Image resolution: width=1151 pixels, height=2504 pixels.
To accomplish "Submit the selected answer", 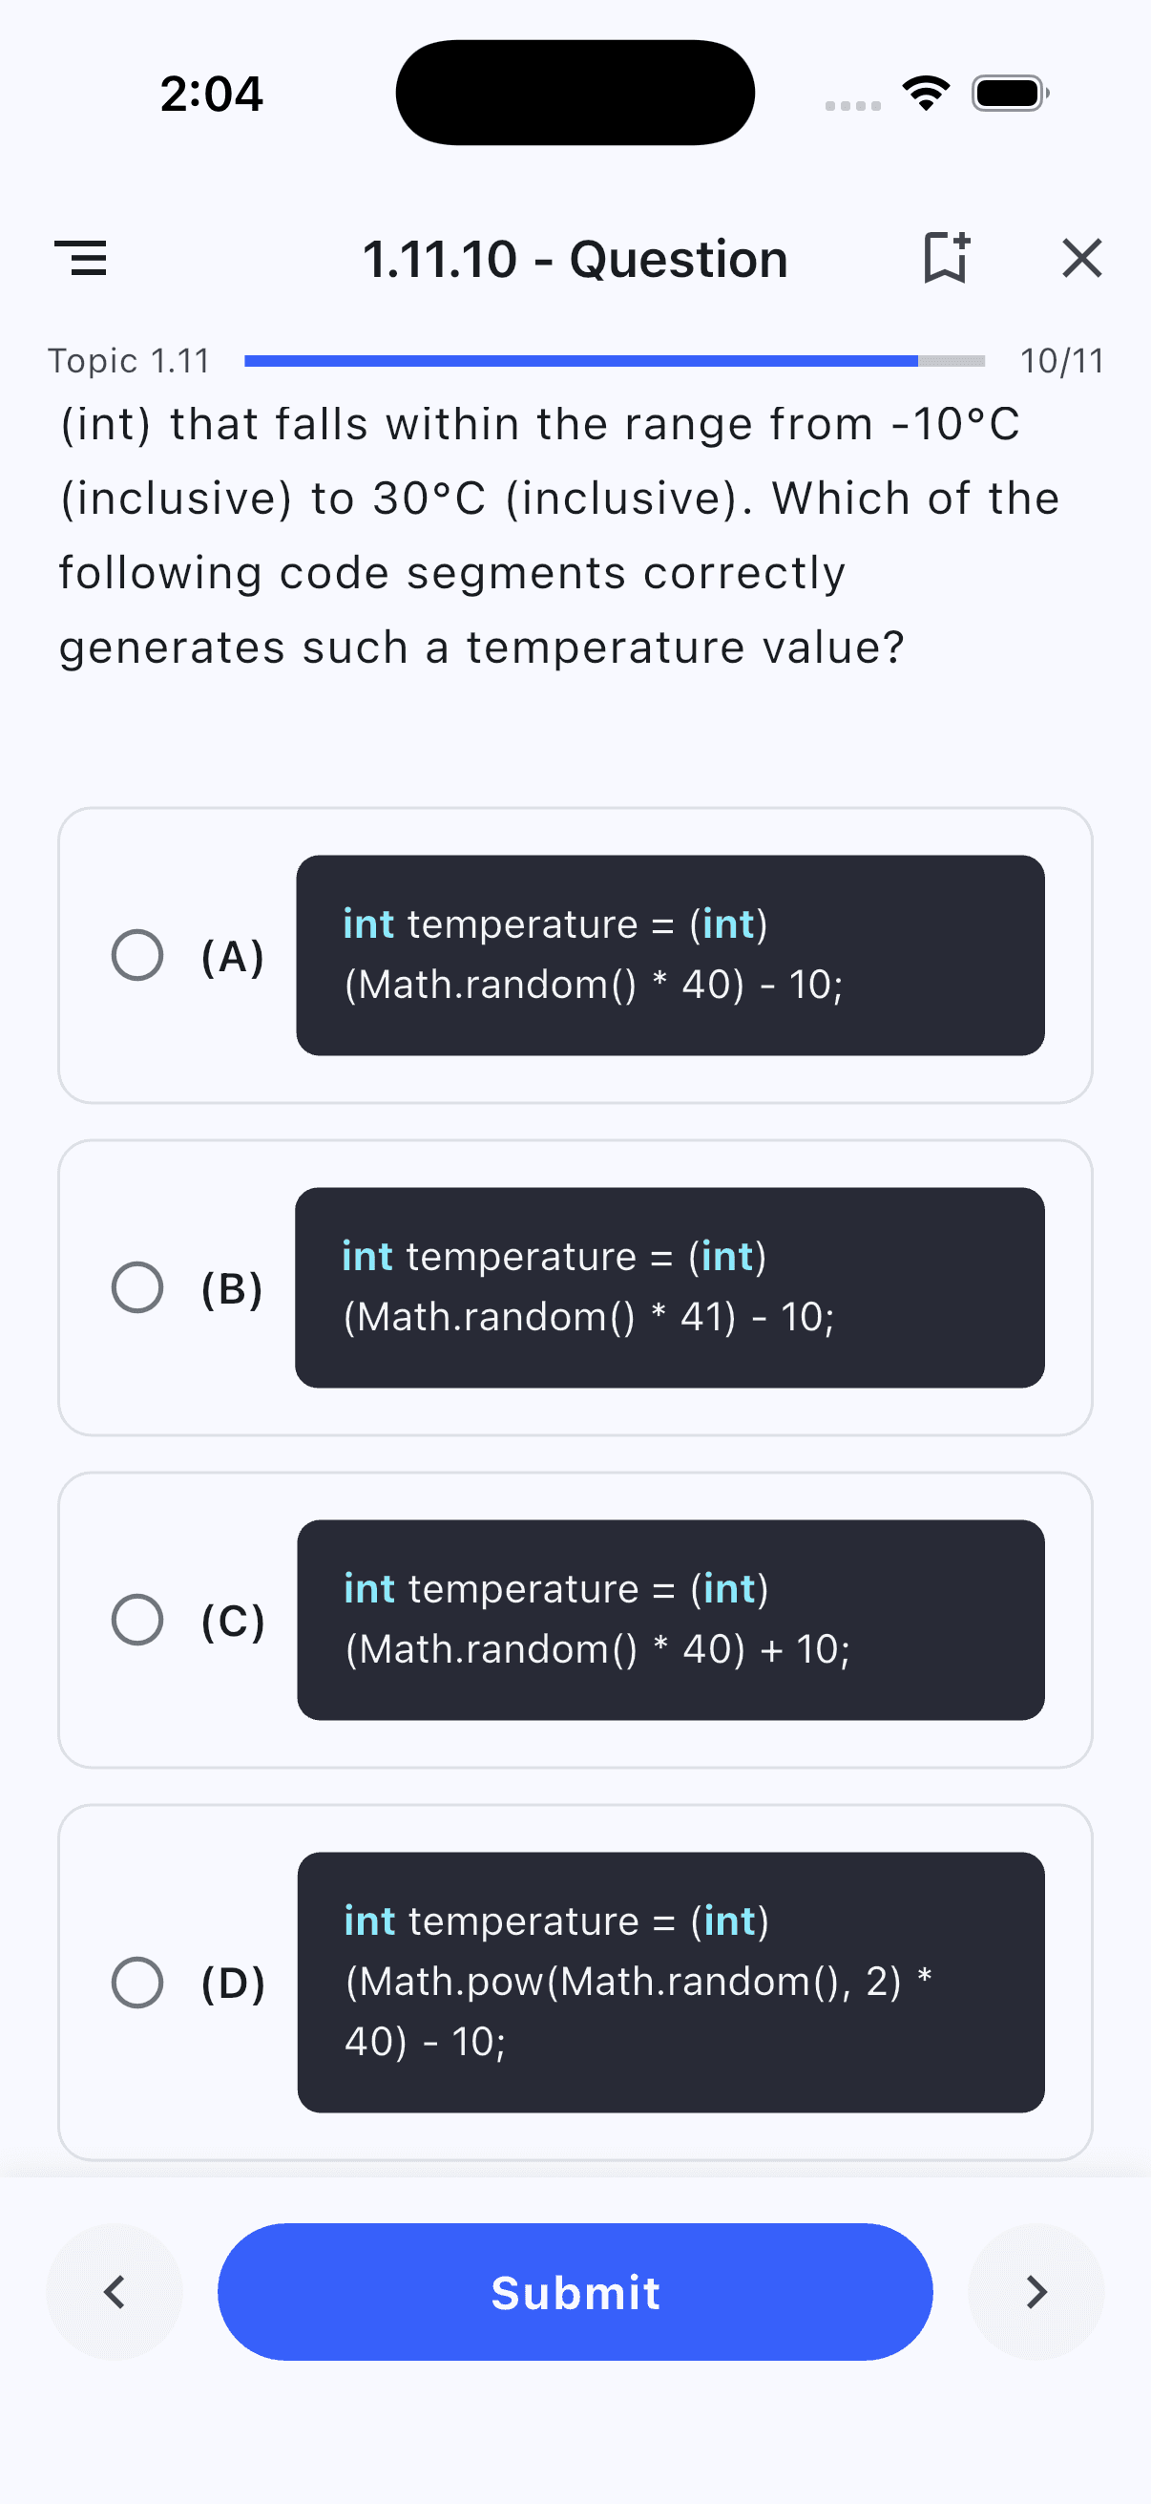I will 575,2291.
